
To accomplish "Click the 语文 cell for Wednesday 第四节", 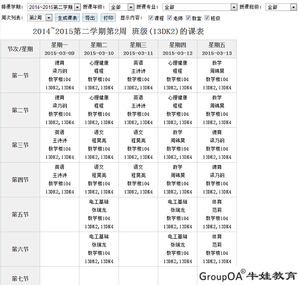I will (x=138, y=180).
